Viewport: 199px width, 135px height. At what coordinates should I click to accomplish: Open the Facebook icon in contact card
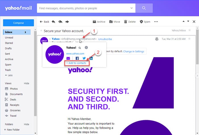(x=77, y=58)
